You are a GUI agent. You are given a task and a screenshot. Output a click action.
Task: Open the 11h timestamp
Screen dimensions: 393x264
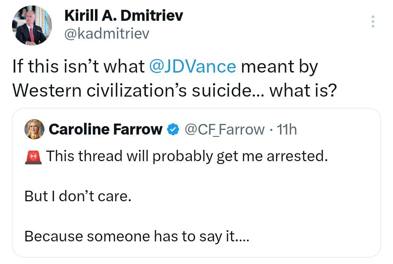click(x=287, y=129)
